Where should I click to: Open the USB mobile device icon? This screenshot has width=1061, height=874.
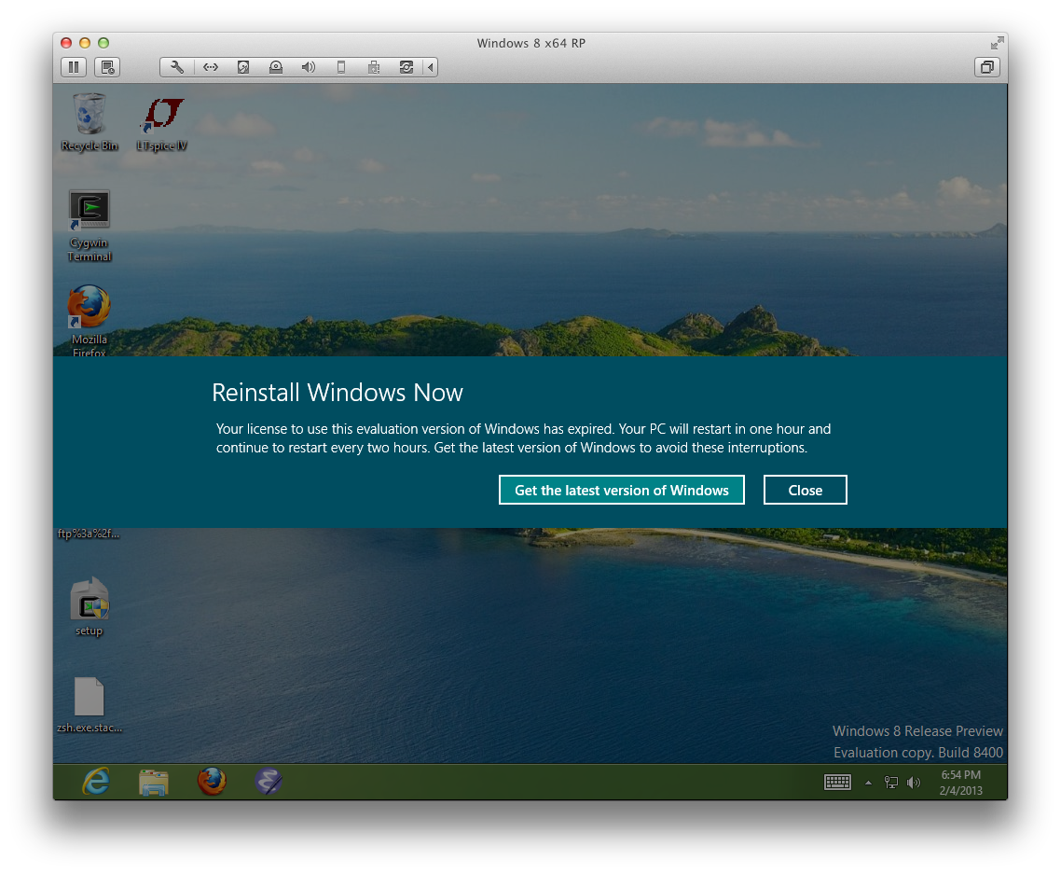pos(341,67)
